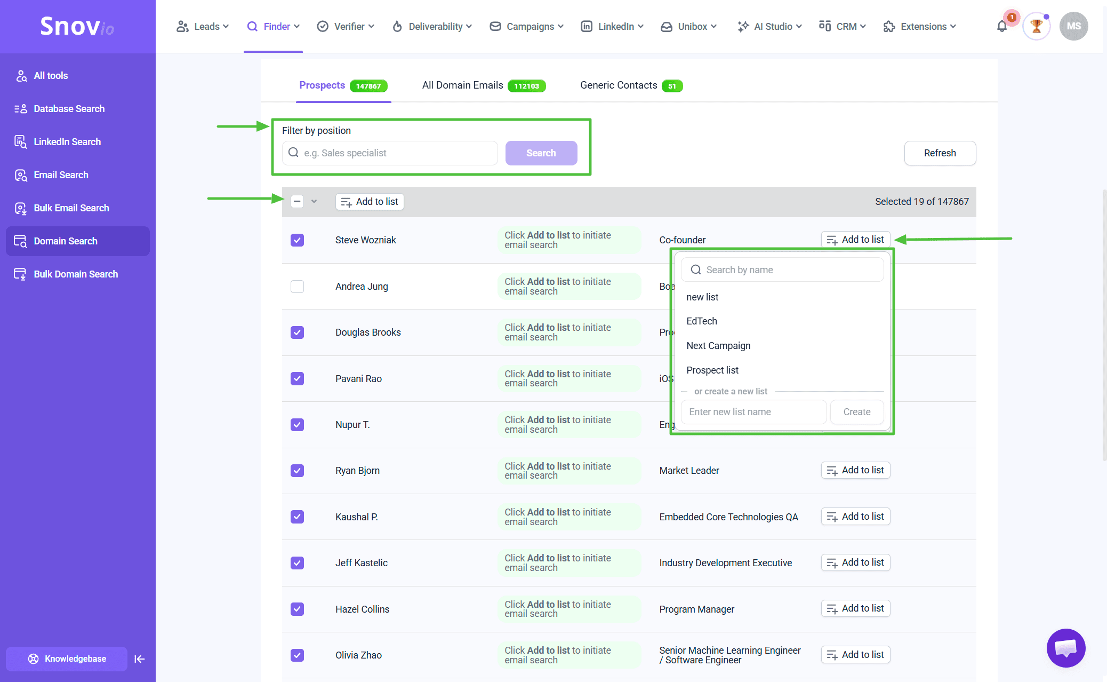The height and width of the screenshot is (682, 1107).
Task: Open the Bulk Domain Search tool
Action: pos(76,274)
